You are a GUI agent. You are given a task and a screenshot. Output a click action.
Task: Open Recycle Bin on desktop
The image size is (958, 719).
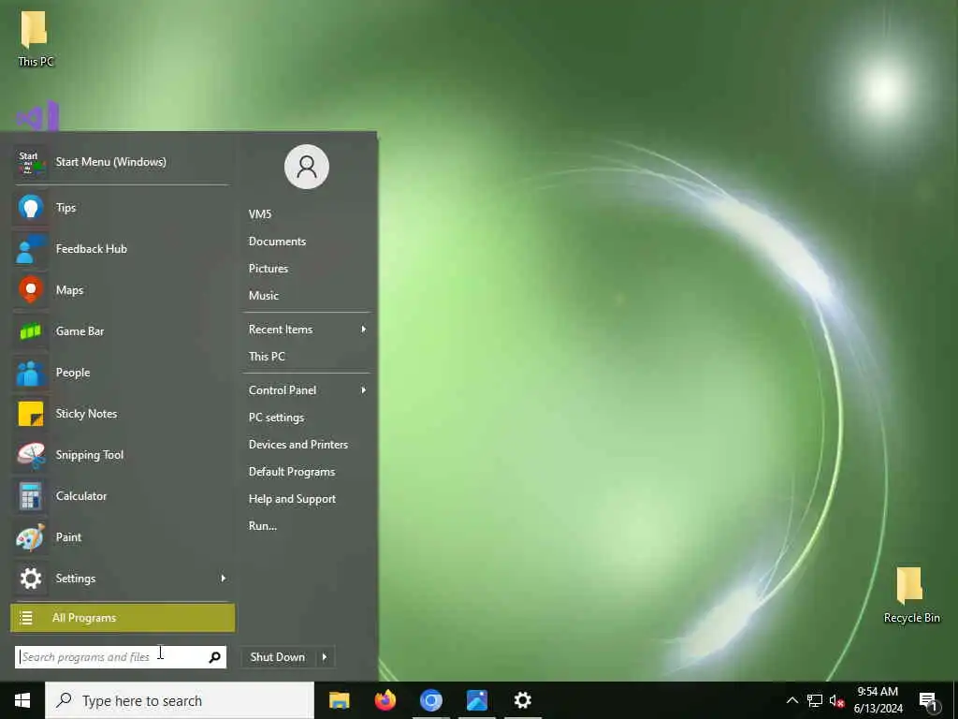(x=911, y=595)
